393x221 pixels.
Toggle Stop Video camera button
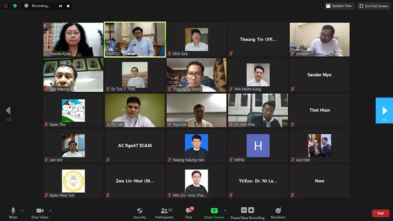40,213
